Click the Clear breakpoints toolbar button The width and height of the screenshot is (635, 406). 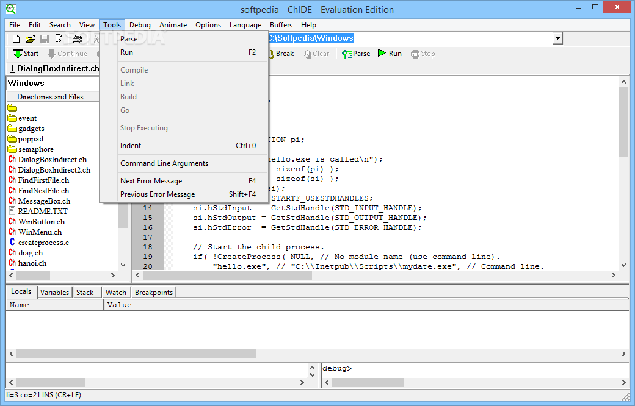coord(316,54)
